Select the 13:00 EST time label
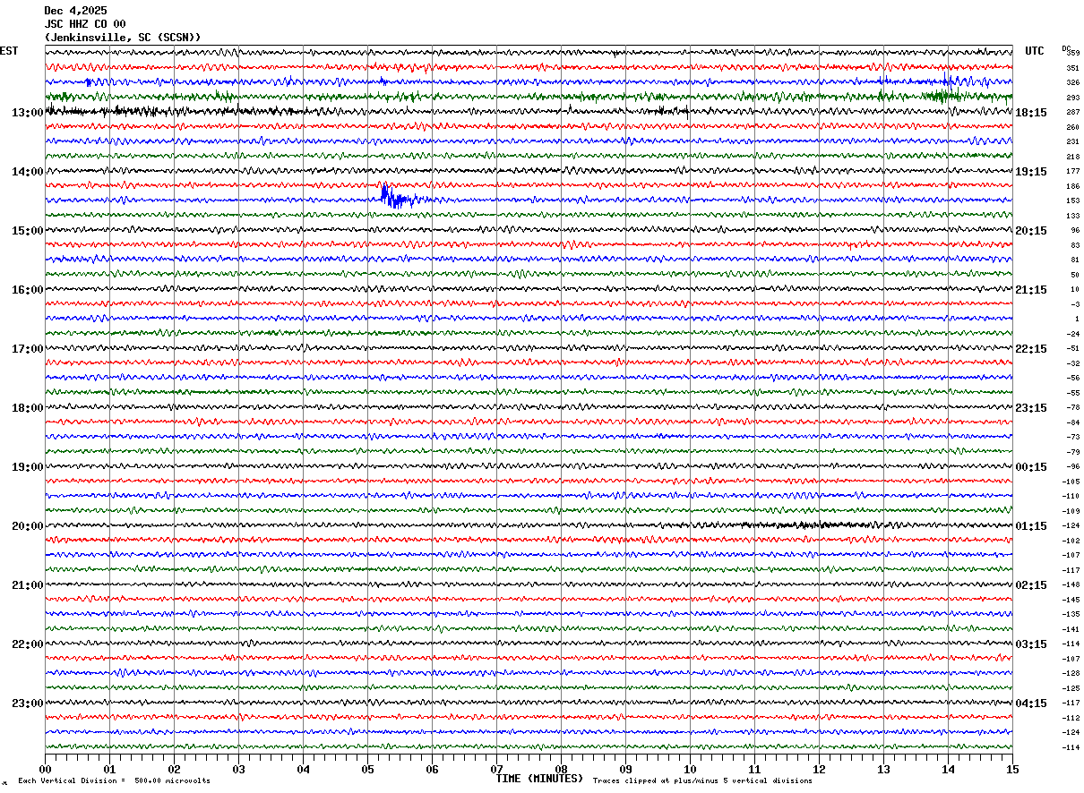Viewport: 1084px width, 793px height. [x=27, y=113]
